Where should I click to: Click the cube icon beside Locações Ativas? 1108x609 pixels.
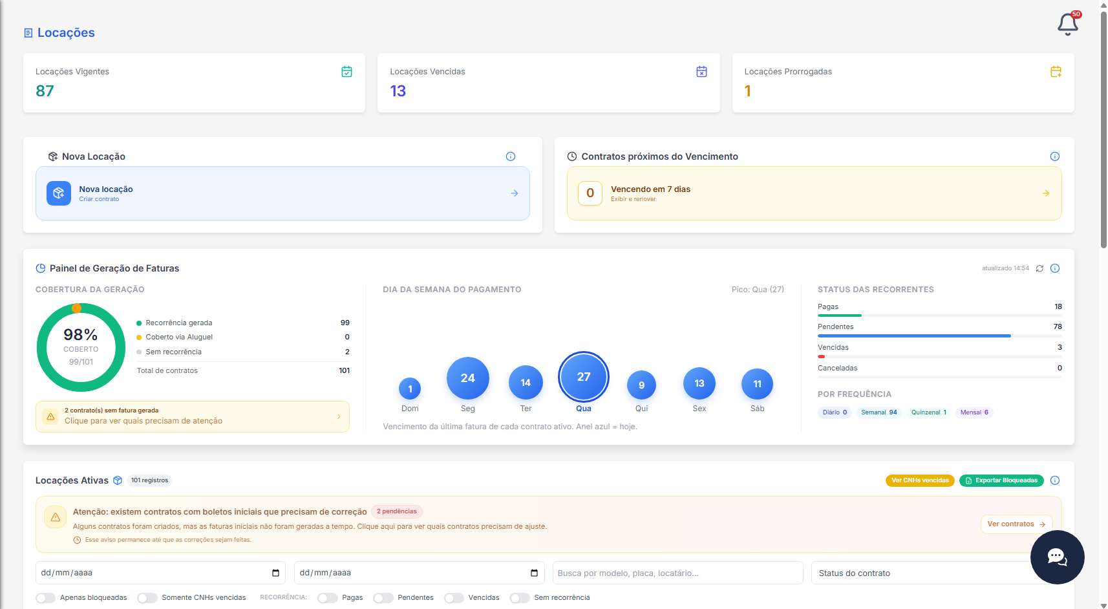118,480
